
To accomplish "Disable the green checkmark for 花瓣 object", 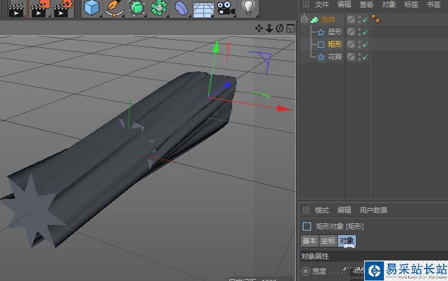I will tap(365, 57).
